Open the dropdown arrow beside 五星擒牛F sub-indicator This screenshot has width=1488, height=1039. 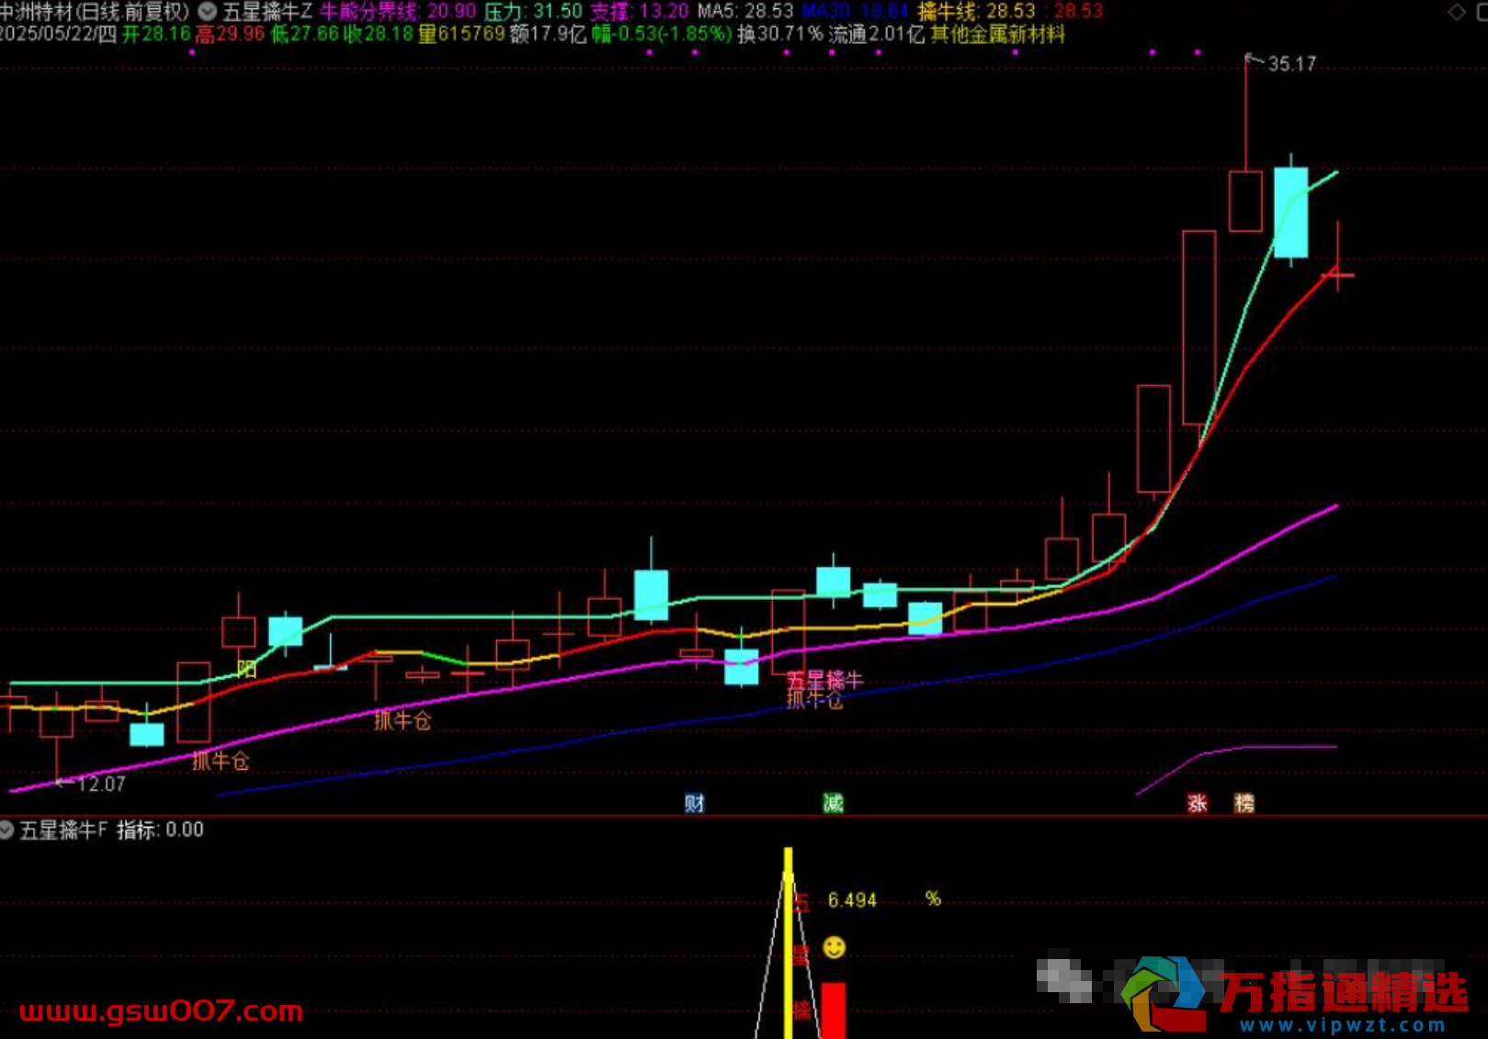(x=6, y=830)
